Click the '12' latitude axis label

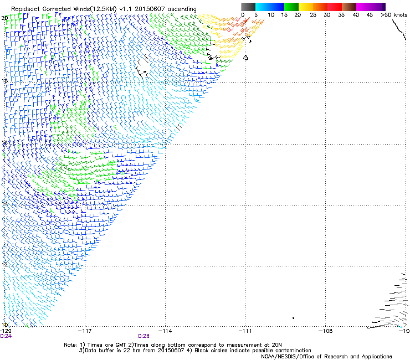[4, 264]
